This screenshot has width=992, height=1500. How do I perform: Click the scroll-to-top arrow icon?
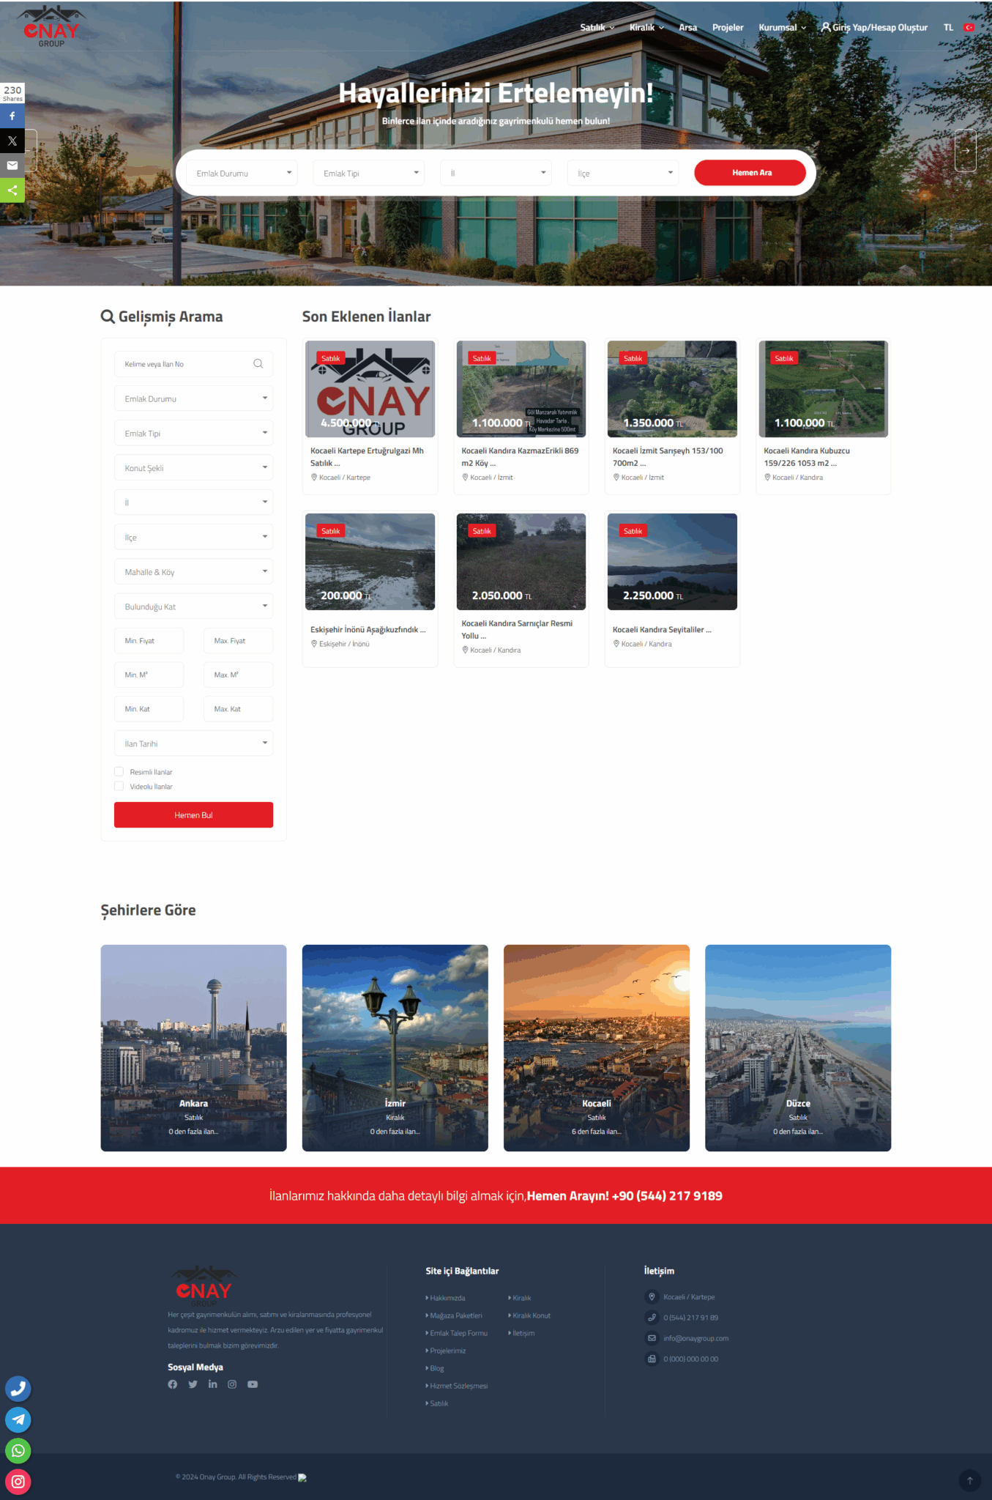[969, 1480]
